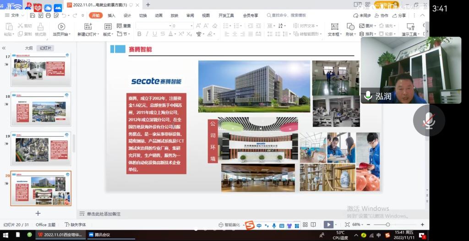Click the fit-slide-to-window icon
This screenshot has height=241, width=469.
pos(347,225)
